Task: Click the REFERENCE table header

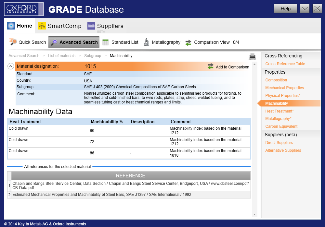Action: [131, 176]
